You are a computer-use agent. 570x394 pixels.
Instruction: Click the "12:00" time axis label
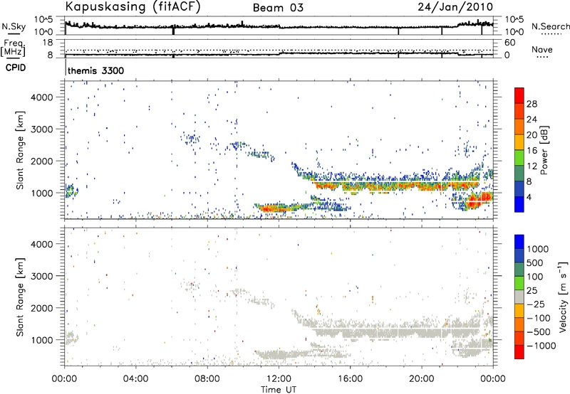point(279,378)
